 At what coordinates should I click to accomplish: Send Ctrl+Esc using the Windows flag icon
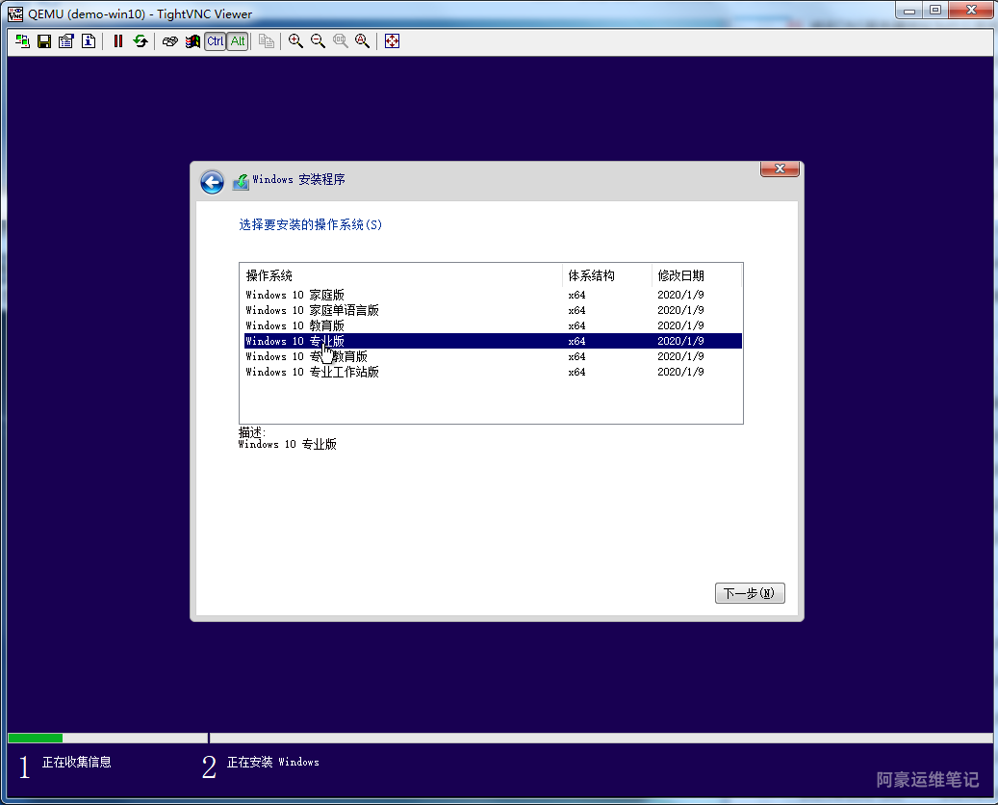pyautogui.click(x=192, y=41)
